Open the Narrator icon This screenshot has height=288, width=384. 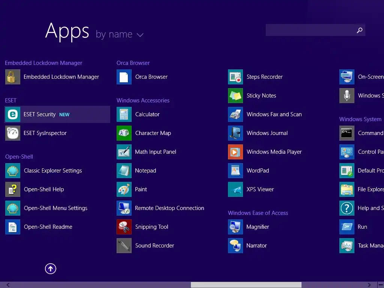[235, 246]
